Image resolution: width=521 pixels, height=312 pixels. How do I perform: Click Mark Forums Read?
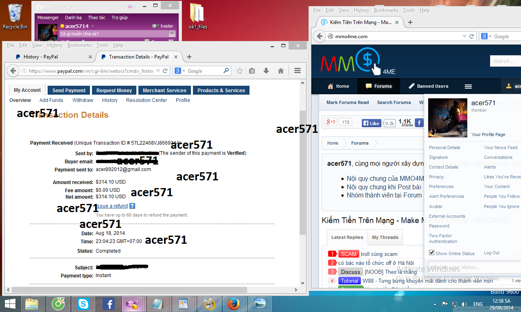(x=348, y=102)
